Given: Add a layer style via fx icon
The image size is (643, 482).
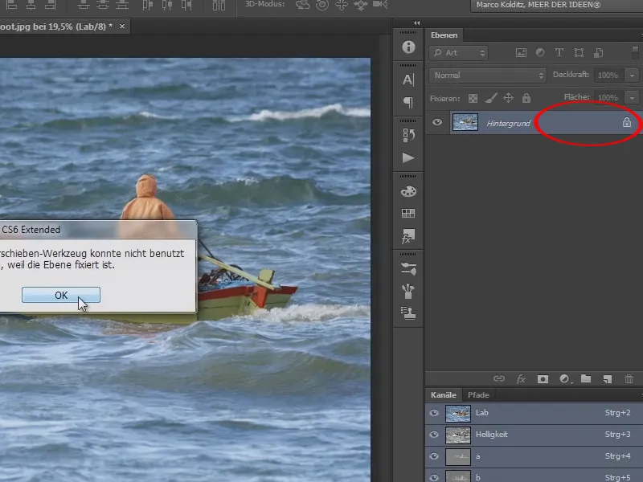Looking at the screenshot, I should coord(521,379).
